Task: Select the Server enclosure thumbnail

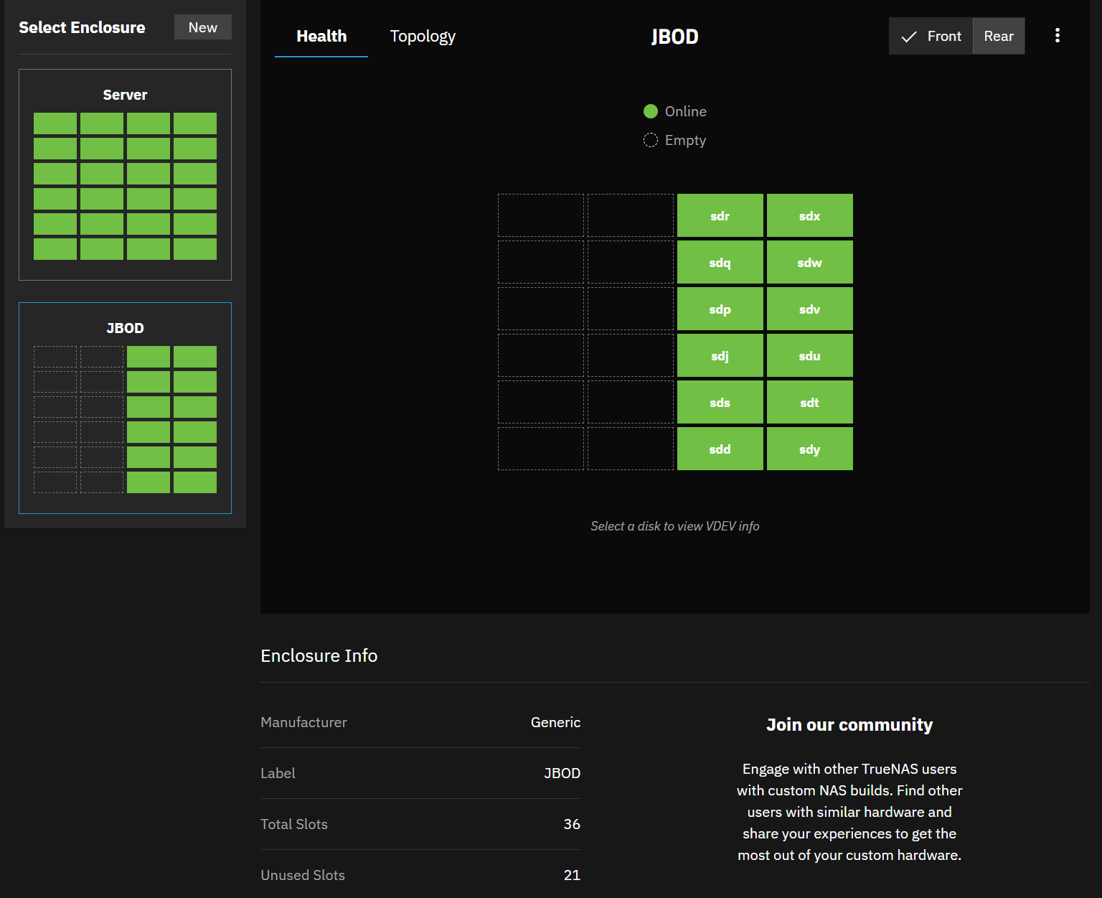Action: (125, 174)
